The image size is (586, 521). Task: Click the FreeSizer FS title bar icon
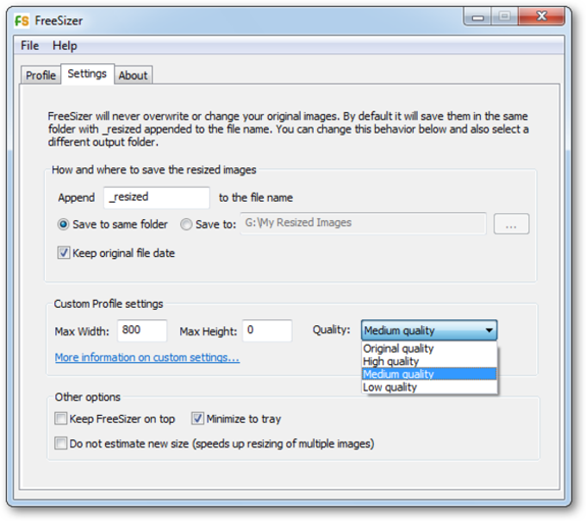click(x=22, y=21)
